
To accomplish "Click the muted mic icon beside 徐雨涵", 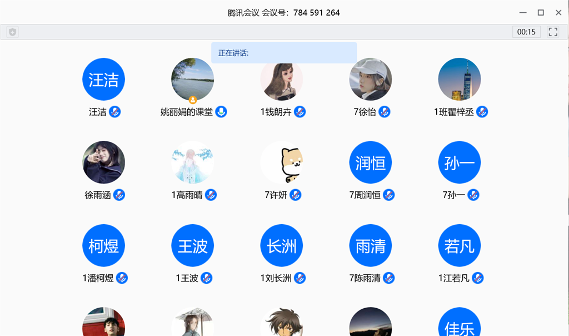I will coord(119,195).
